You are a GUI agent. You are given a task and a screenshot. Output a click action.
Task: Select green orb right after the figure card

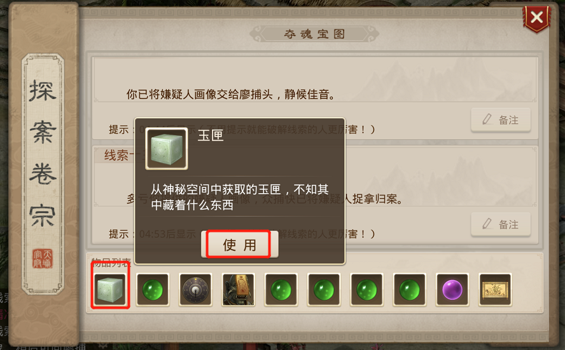(x=281, y=290)
